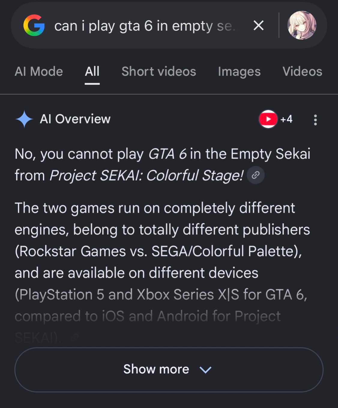The image size is (338, 408).
Task: Clear the search query with the X
Action: pos(258,26)
